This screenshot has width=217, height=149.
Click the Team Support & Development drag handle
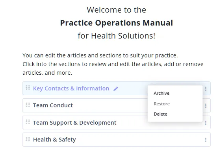(x=28, y=122)
